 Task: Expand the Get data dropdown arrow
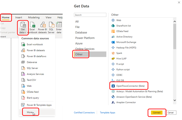click(25, 33)
